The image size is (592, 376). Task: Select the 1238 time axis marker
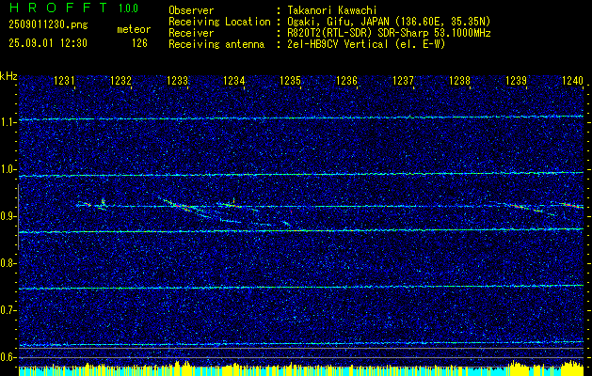pyautogui.click(x=459, y=80)
